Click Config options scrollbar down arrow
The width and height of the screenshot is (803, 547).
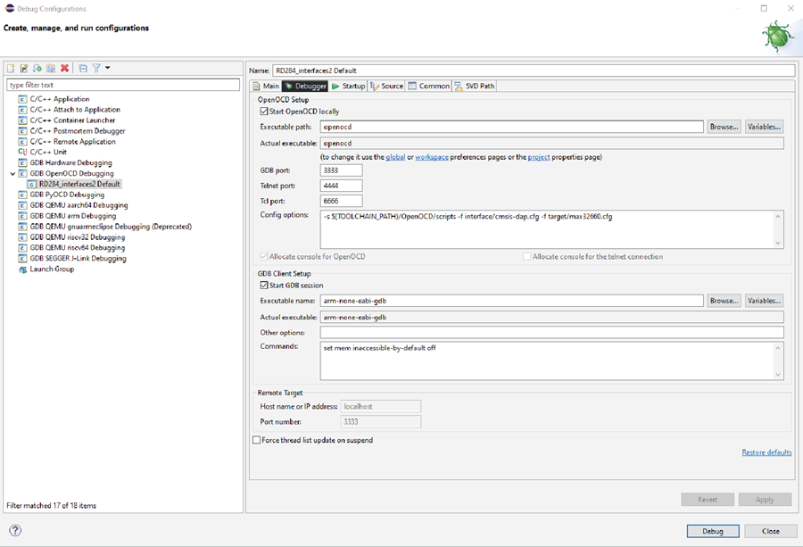[x=778, y=243]
